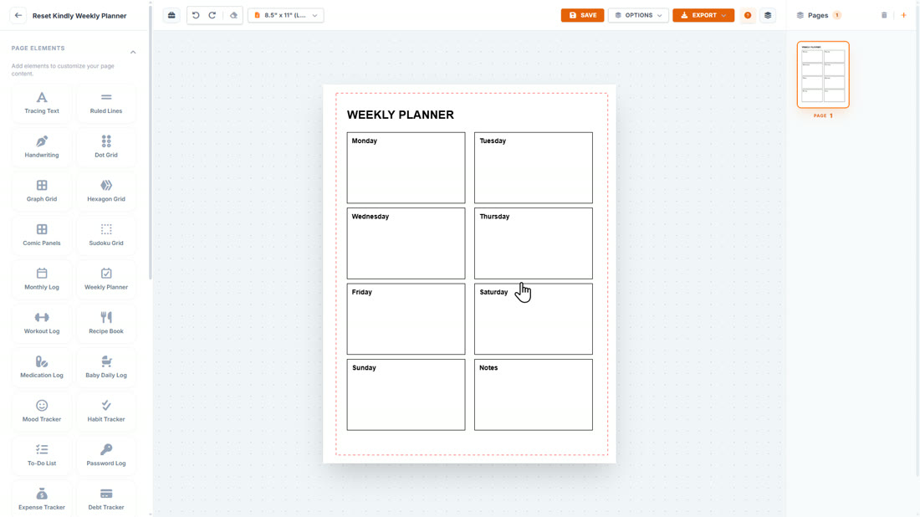The width and height of the screenshot is (920, 517).
Task: Click the project title Reset Kindly Weekly Planner
Action: tap(79, 16)
